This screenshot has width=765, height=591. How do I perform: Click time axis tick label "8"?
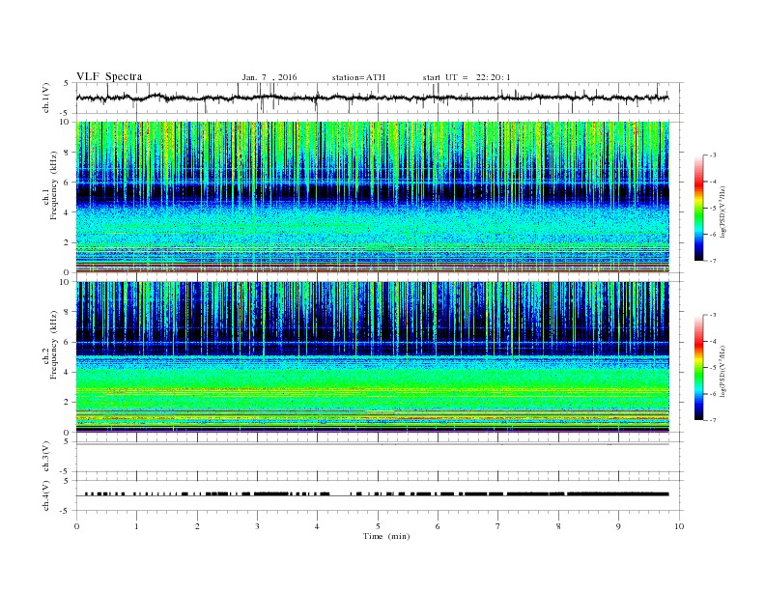[558, 526]
